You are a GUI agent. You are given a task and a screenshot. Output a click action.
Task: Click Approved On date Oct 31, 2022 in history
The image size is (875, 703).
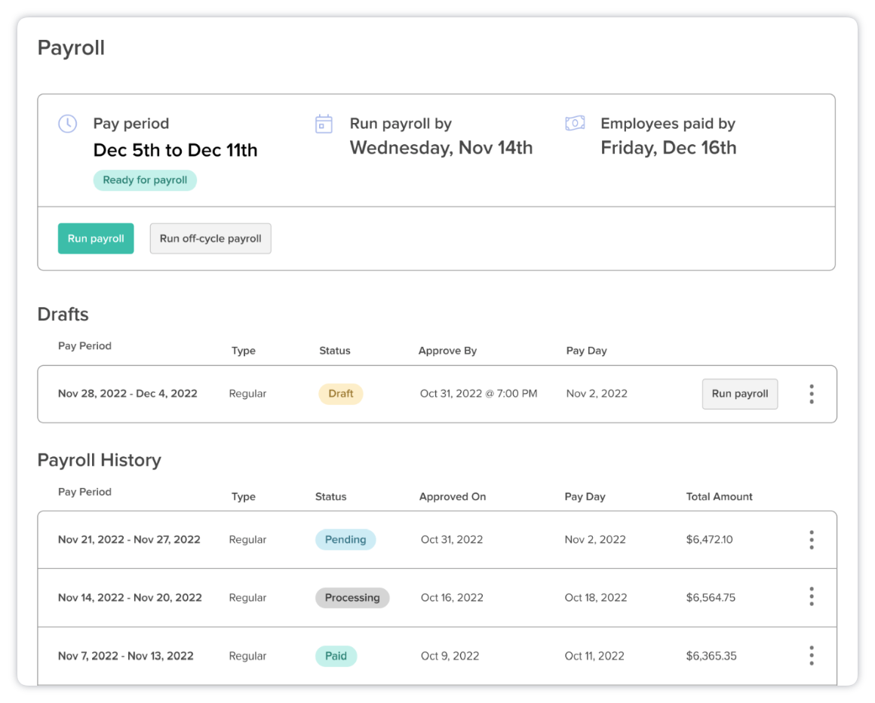[451, 539]
